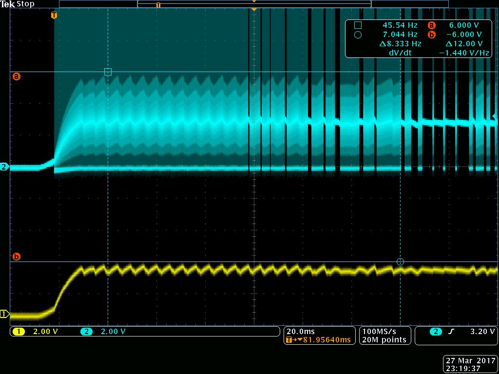Viewport: 499px width, 374px height.
Task: Click channel 1 2.00 V scale value
Action: click(45, 331)
